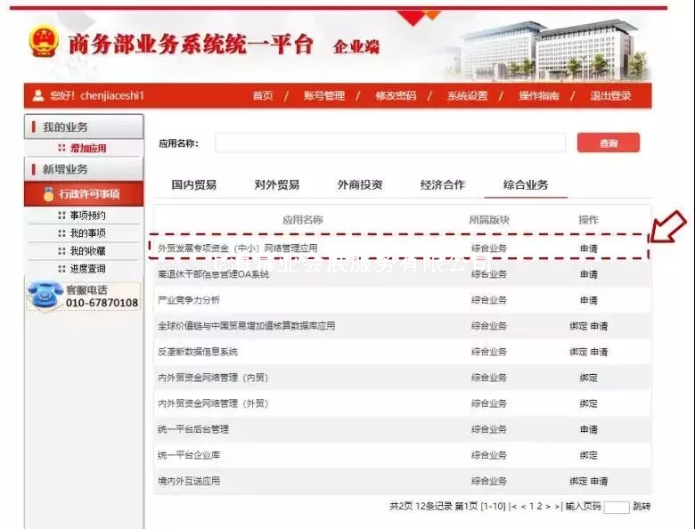Click the national emblem logo
Viewport: 695px width, 529px height.
pos(43,41)
